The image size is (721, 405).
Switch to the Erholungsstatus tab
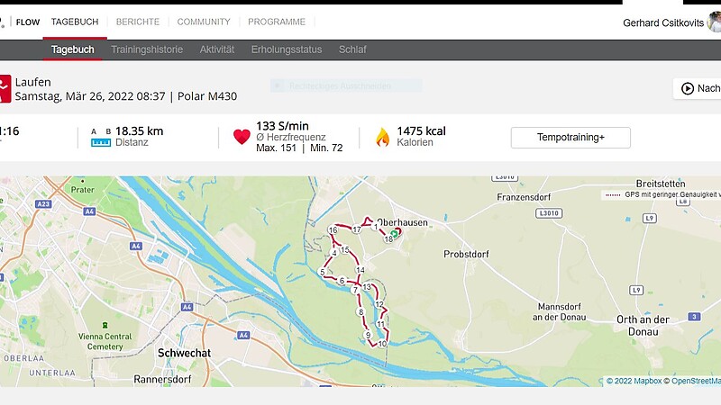point(287,49)
